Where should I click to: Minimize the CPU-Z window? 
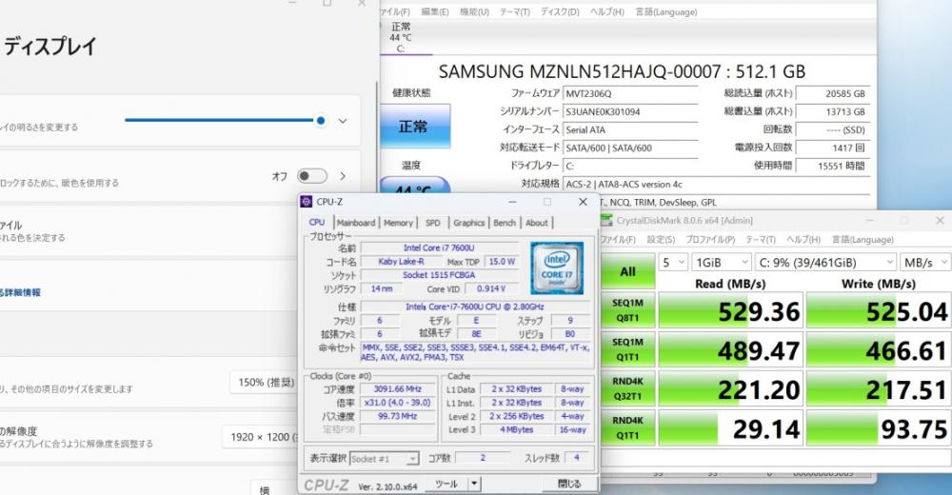coord(513,202)
